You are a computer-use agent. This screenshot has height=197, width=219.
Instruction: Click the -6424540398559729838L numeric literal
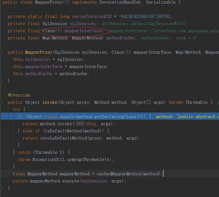click(x=145, y=17)
